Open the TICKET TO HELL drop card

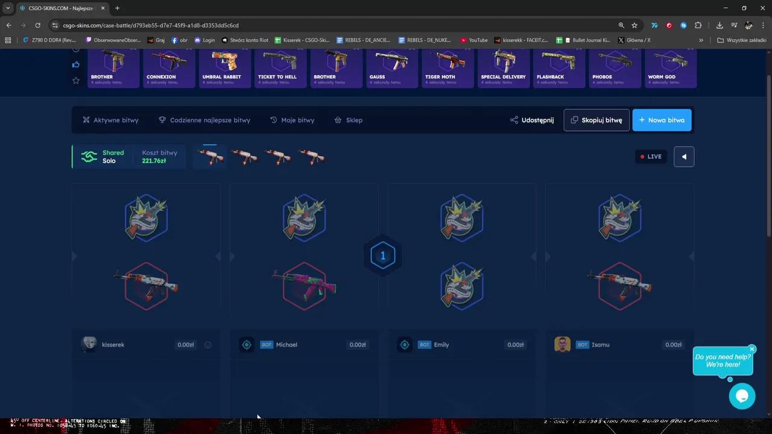click(x=280, y=68)
